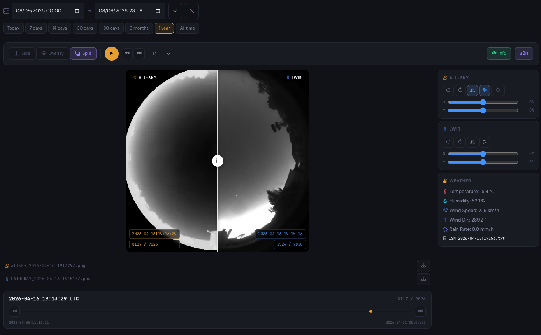541x335 pixels.
Task: Toggle LWIR vertical flip
Action: 485,141
